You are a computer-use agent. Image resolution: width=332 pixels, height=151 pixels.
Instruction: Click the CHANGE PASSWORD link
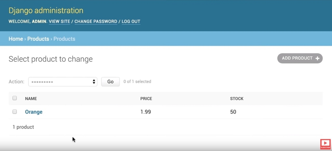[x=96, y=21]
